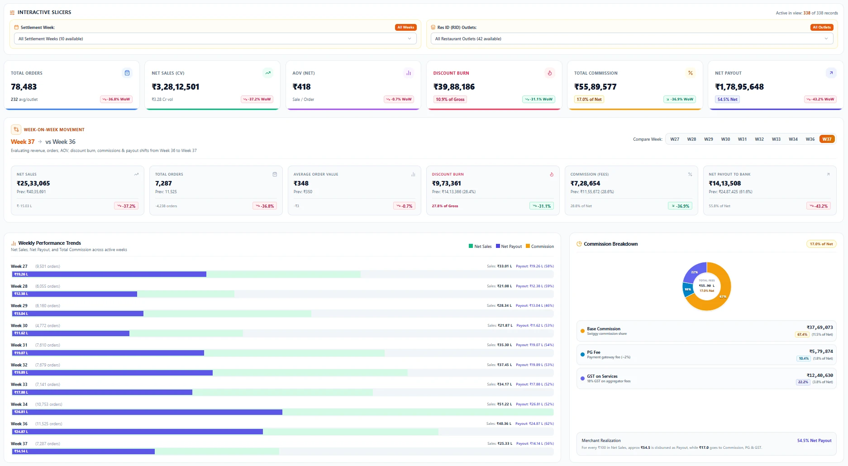Click the All Weeks reset button
Screen dimensions: 848x466
tap(405, 27)
